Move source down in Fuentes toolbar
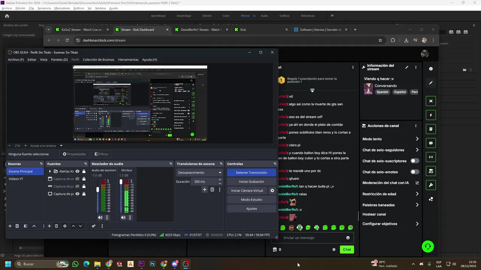 (80, 226)
